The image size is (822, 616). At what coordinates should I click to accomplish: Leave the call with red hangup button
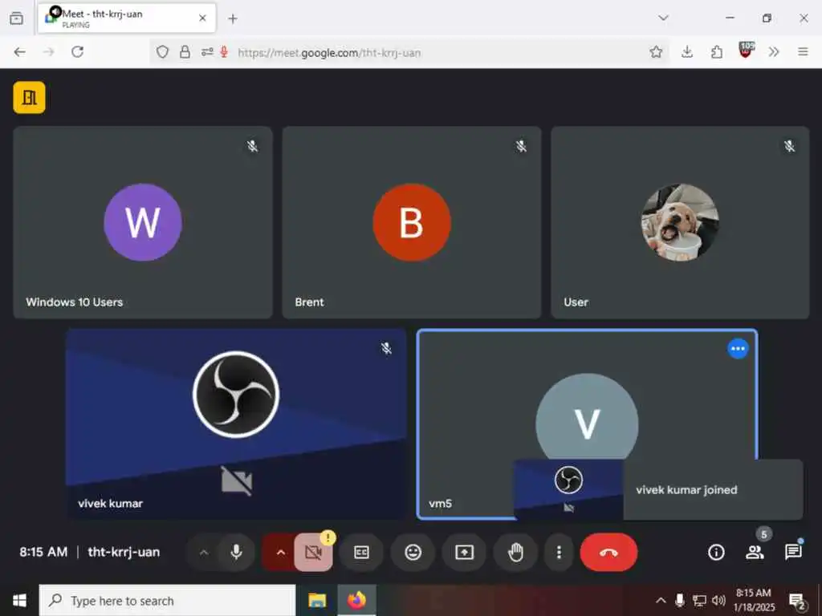(x=608, y=552)
